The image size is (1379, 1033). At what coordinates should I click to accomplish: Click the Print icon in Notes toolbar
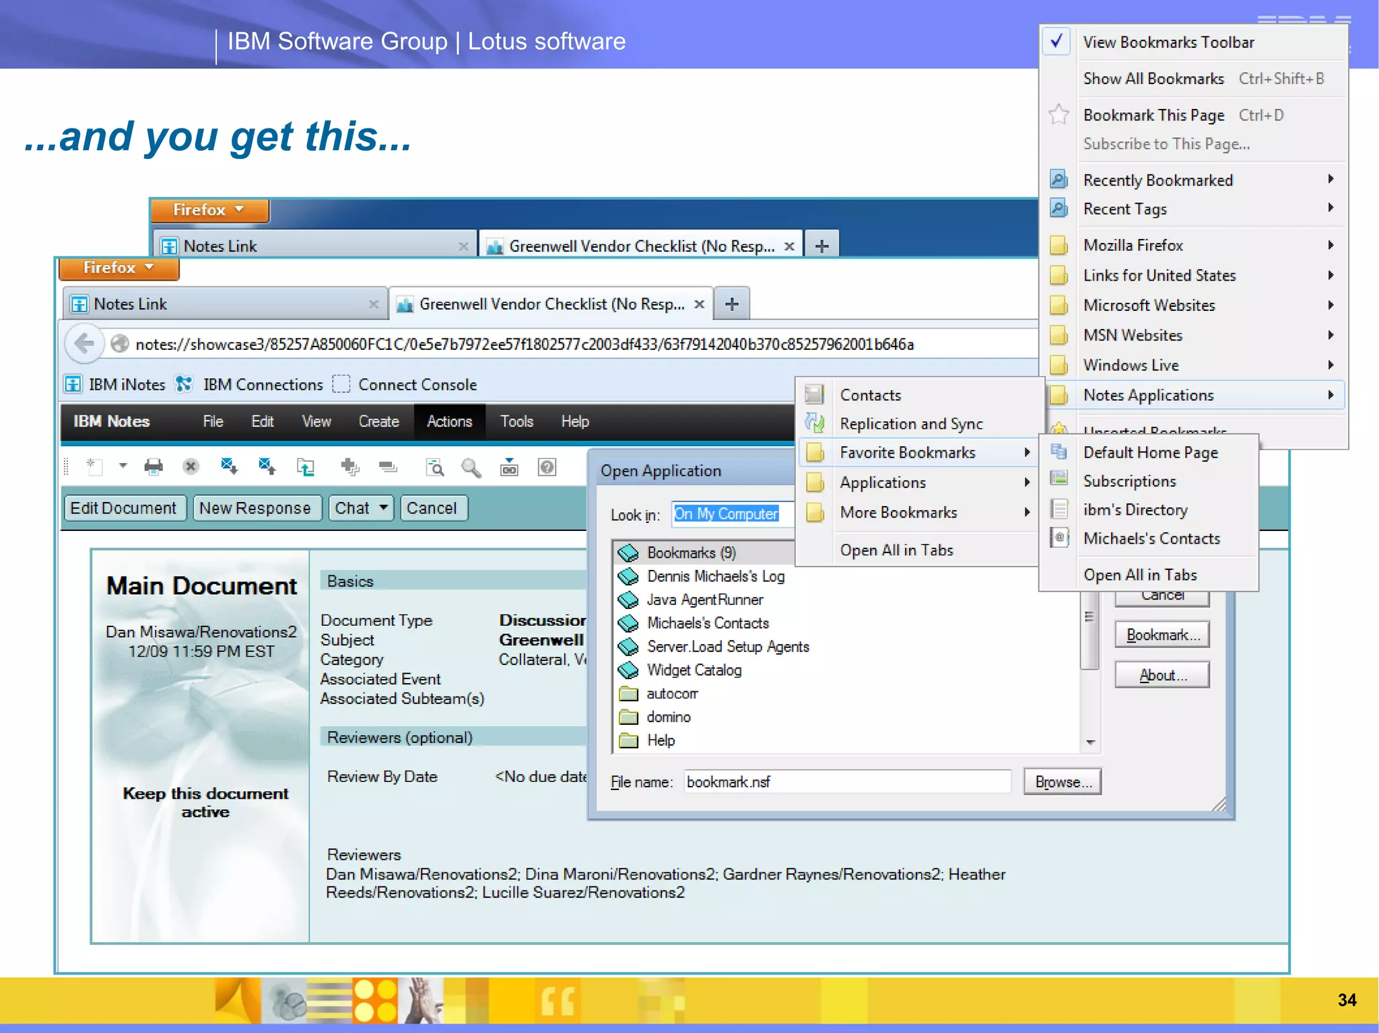click(x=154, y=466)
